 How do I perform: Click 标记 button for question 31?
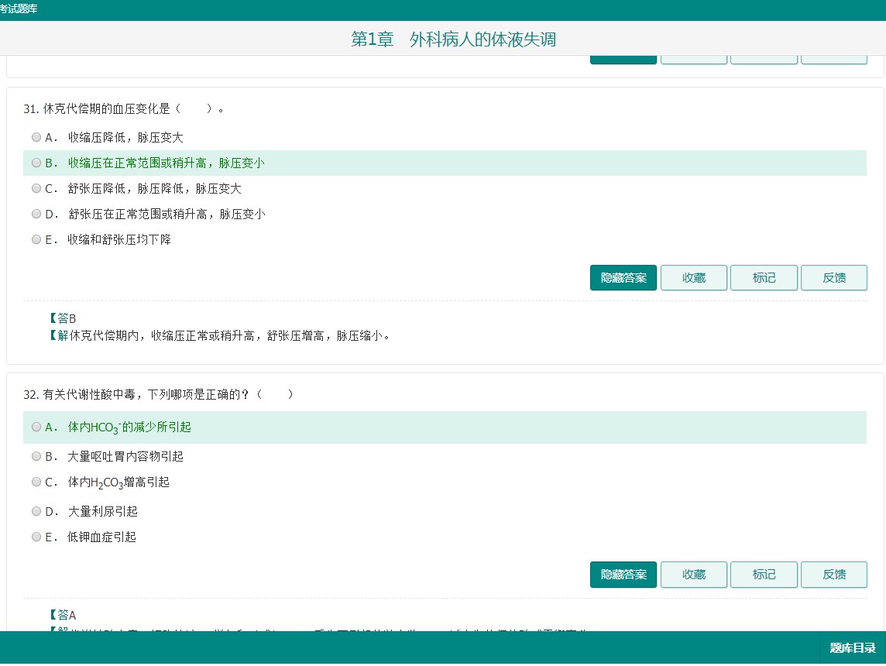point(764,278)
